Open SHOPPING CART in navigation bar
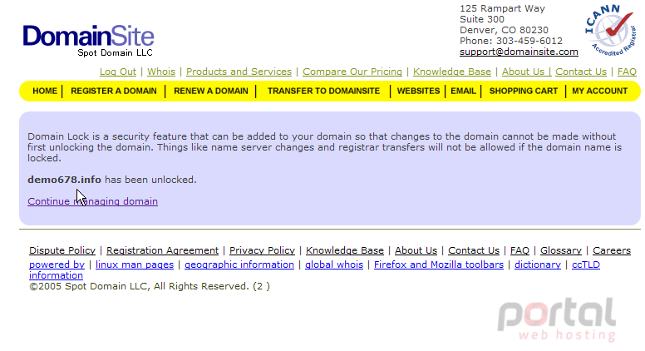 524,91
